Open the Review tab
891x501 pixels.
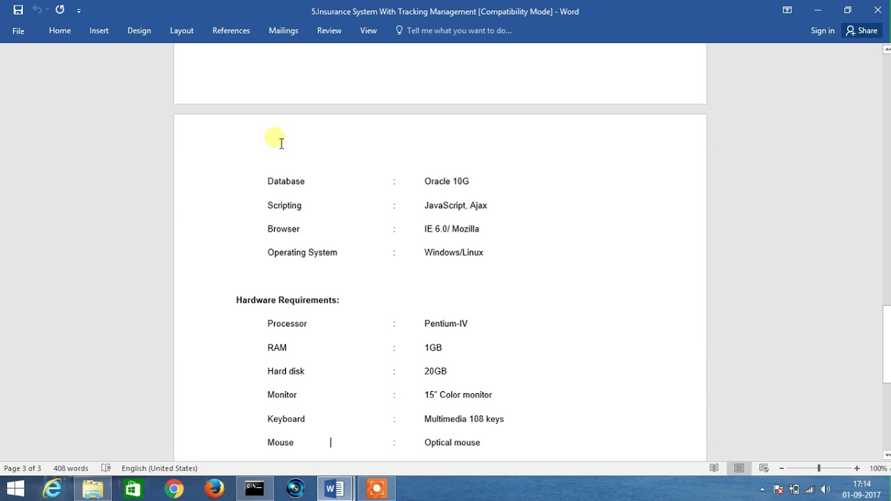point(329,31)
